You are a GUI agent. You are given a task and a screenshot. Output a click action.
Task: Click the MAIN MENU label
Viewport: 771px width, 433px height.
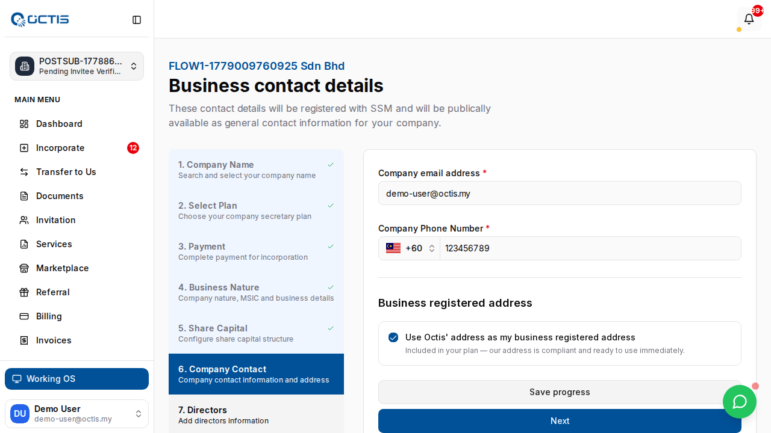pyautogui.click(x=37, y=100)
